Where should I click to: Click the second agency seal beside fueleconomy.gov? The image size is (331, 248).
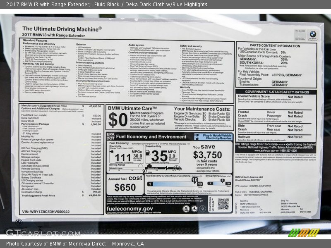point(194,209)
